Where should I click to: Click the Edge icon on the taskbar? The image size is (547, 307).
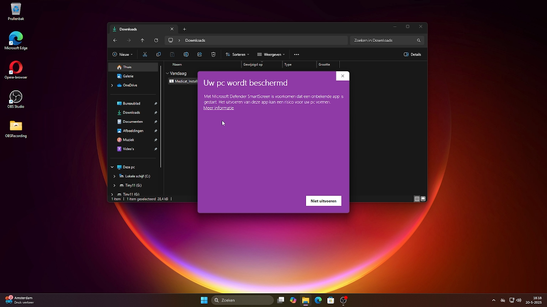[x=318, y=300]
